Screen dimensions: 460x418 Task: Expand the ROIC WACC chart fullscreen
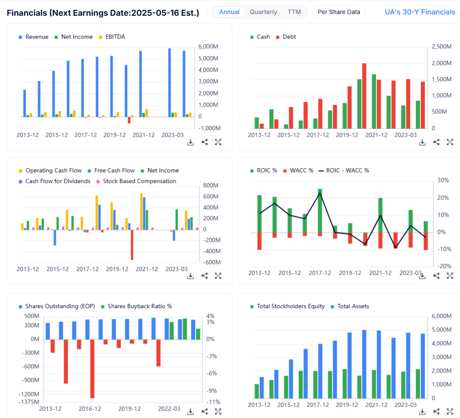click(x=450, y=276)
